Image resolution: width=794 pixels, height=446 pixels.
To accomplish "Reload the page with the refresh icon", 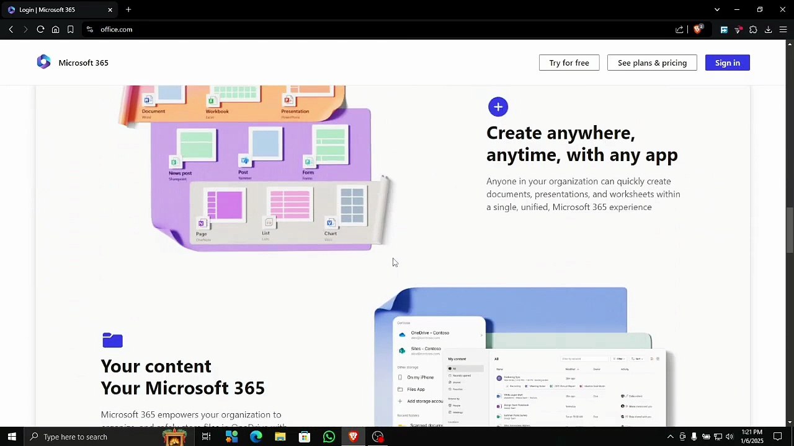I will click(40, 29).
